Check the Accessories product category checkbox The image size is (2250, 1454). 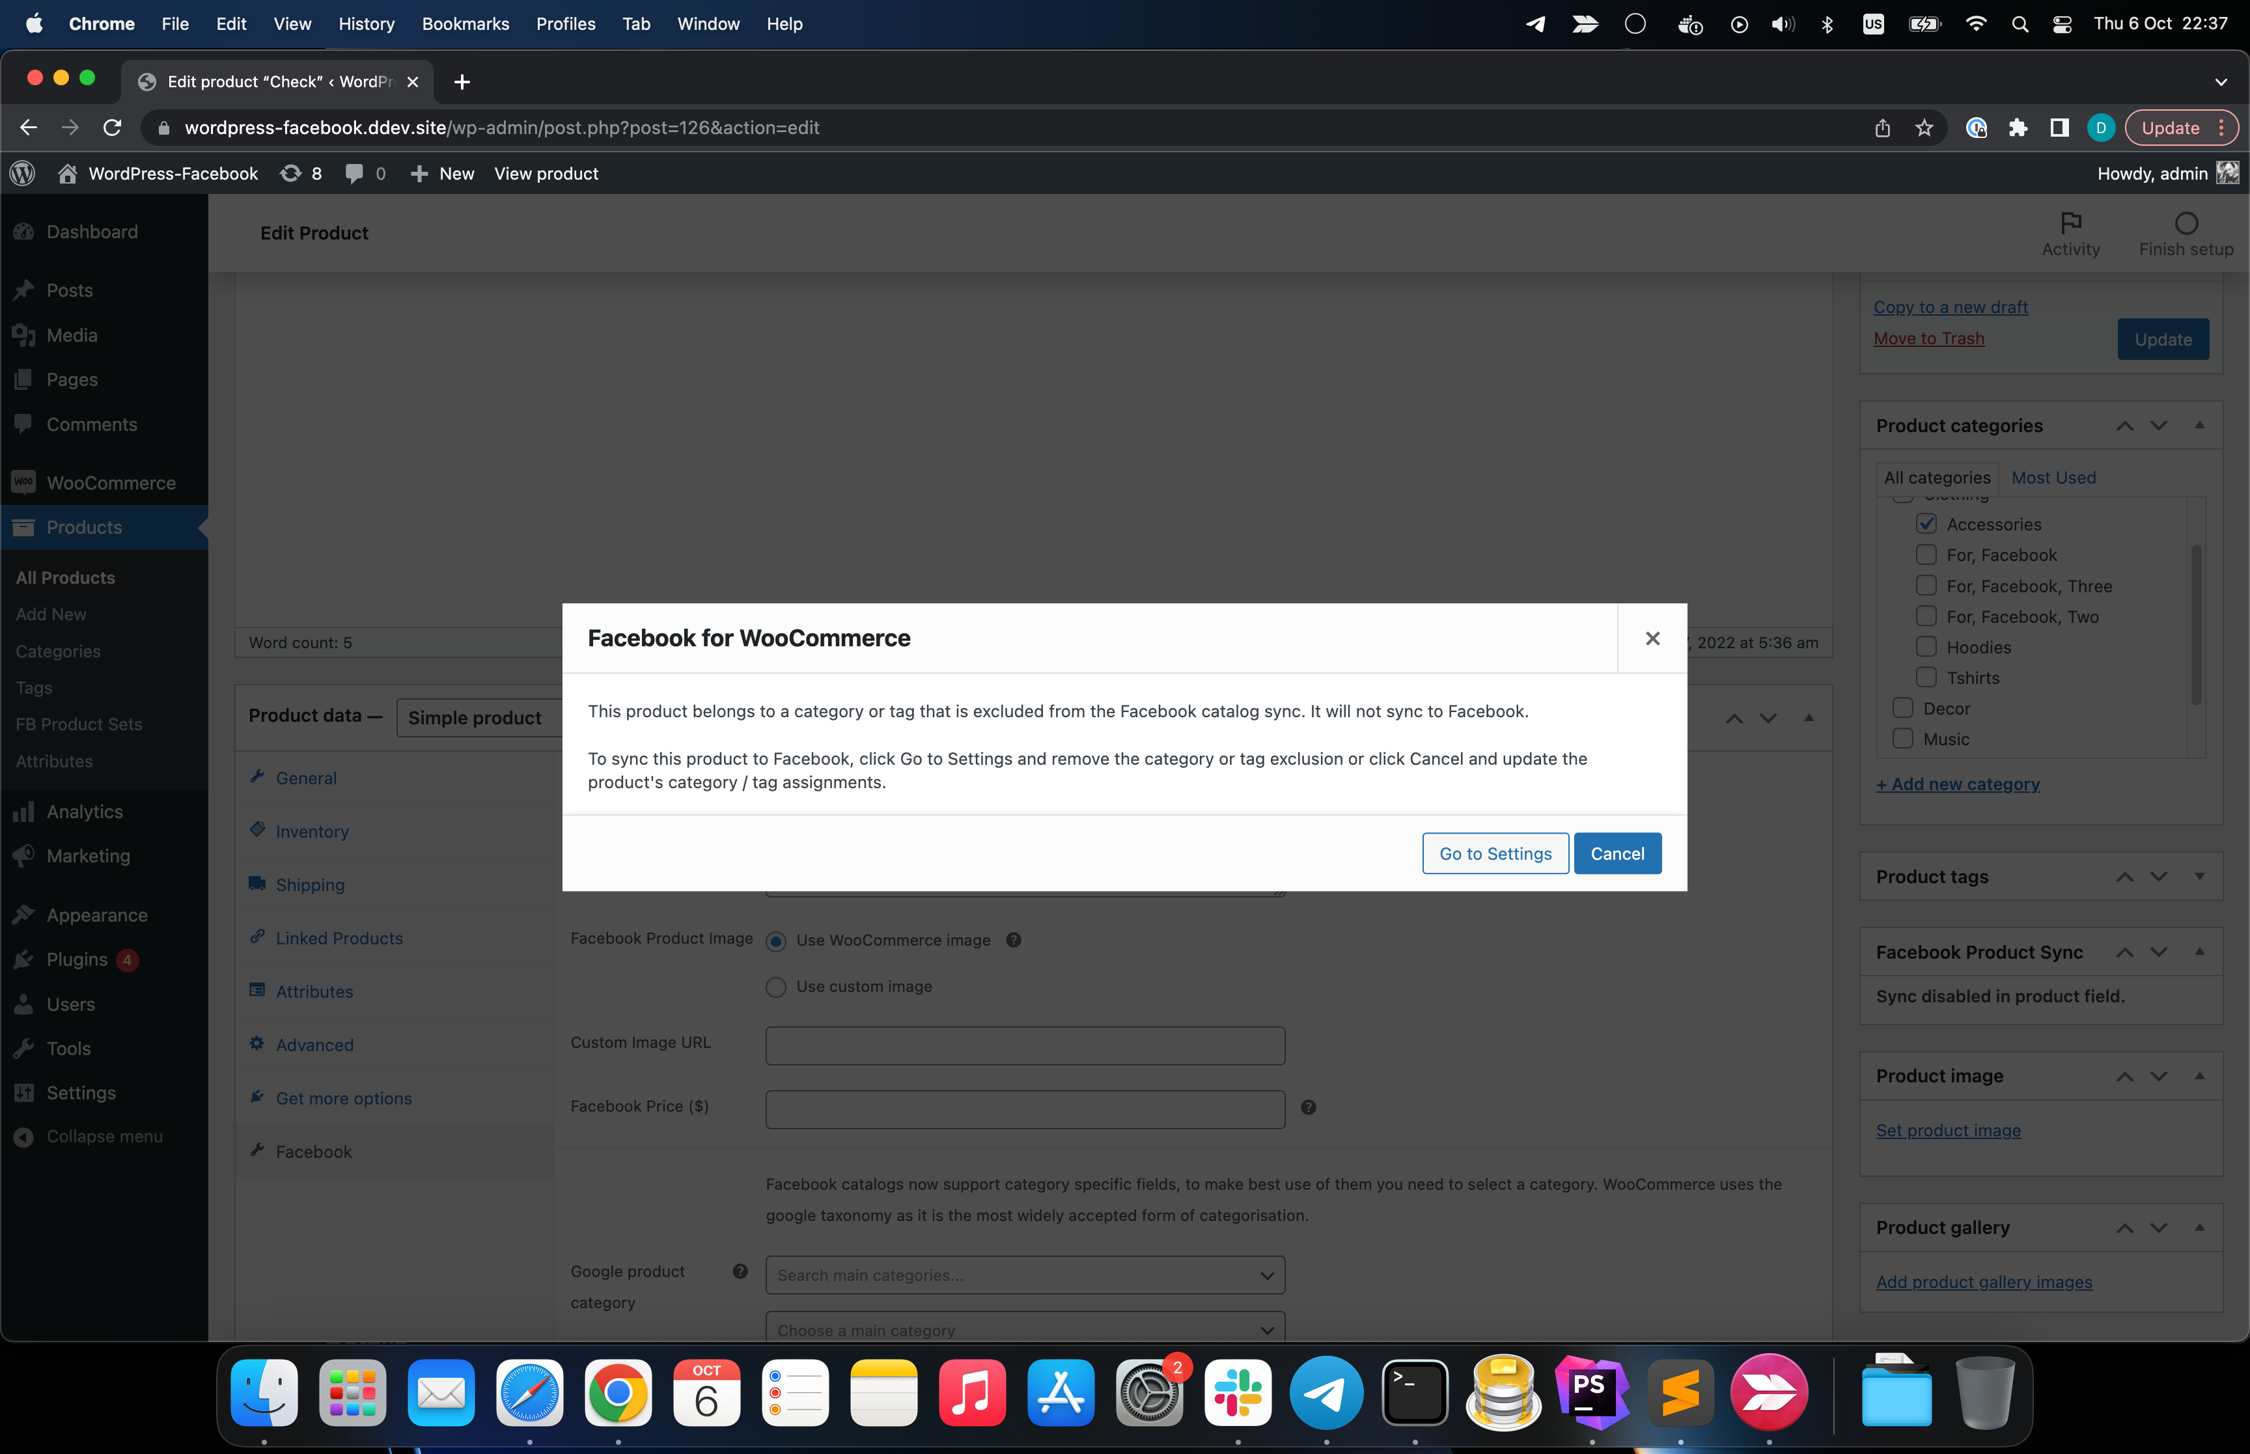[x=1927, y=523]
